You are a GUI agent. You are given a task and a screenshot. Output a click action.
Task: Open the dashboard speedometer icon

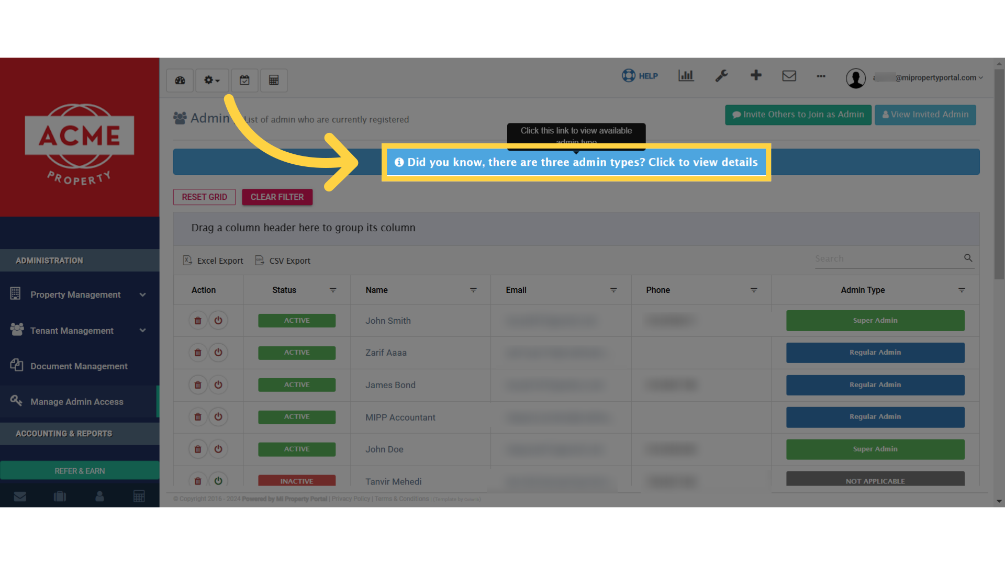180,81
